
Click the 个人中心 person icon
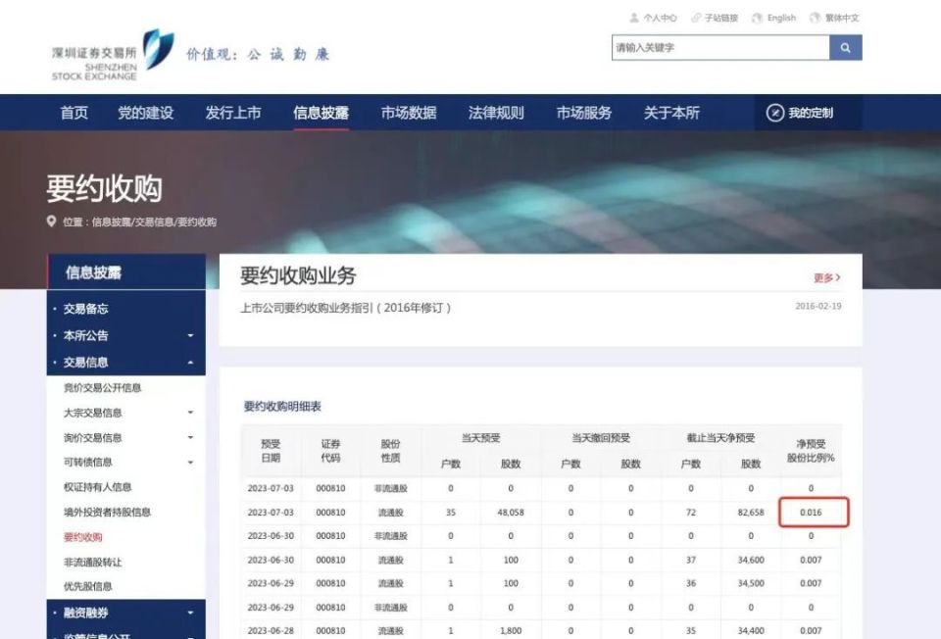tap(632, 17)
